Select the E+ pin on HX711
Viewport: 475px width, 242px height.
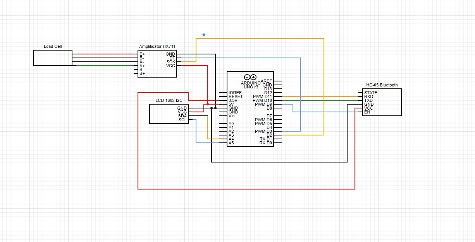[142, 54]
